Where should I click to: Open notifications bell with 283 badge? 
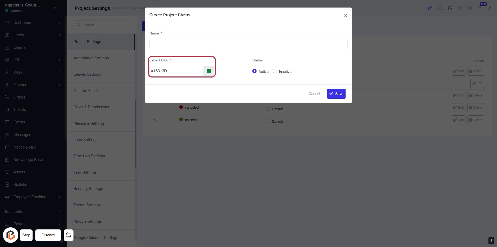(479, 8)
